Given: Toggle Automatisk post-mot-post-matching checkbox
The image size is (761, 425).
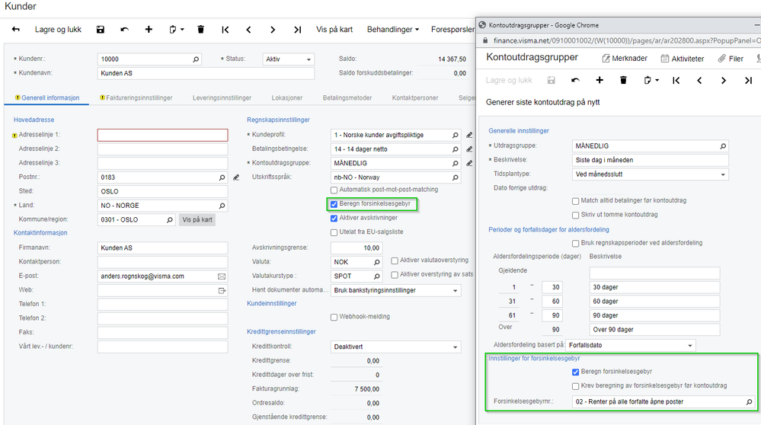Looking at the screenshot, I should tap(334, 190).
